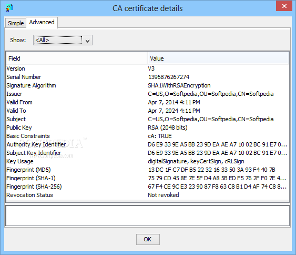Select the Revocation Status field
This screenshot has width=296, height=255.
[29, 195]
